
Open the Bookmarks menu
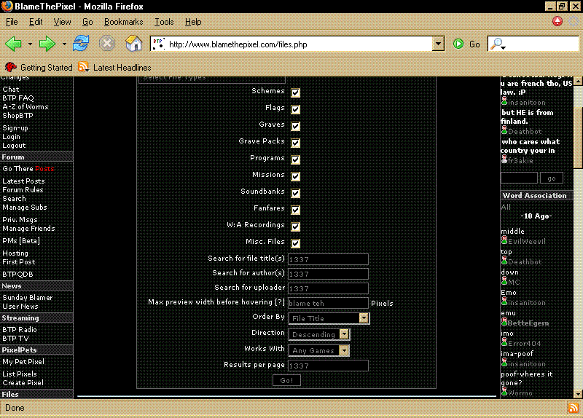pos(123,22)
